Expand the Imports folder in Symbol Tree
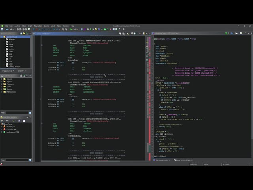 point(2,79)
